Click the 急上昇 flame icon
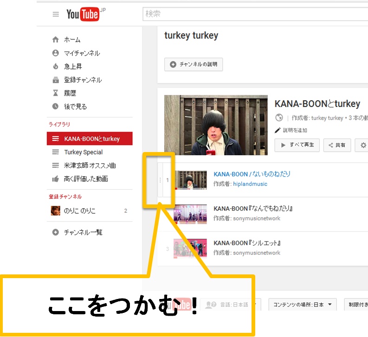368x337 pixels. pos(55,66)
